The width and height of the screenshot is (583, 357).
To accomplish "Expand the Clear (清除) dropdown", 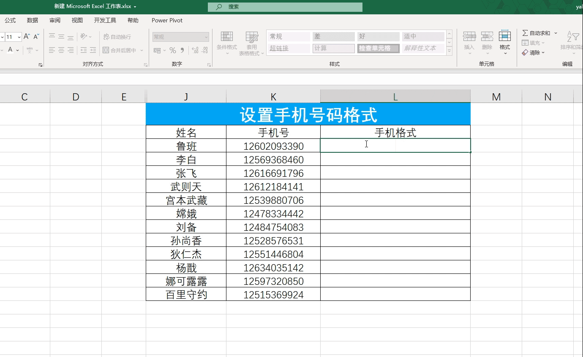I will [543, 53].
